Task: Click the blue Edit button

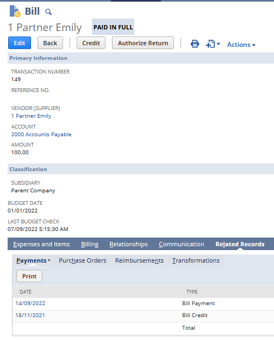Action: [x=20, y=43]
